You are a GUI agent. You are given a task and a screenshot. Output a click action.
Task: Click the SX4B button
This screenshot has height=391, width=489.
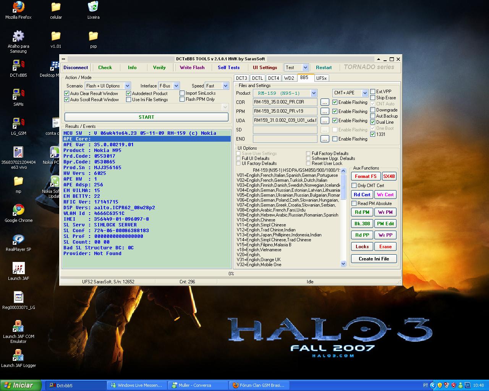pos(389,176)
